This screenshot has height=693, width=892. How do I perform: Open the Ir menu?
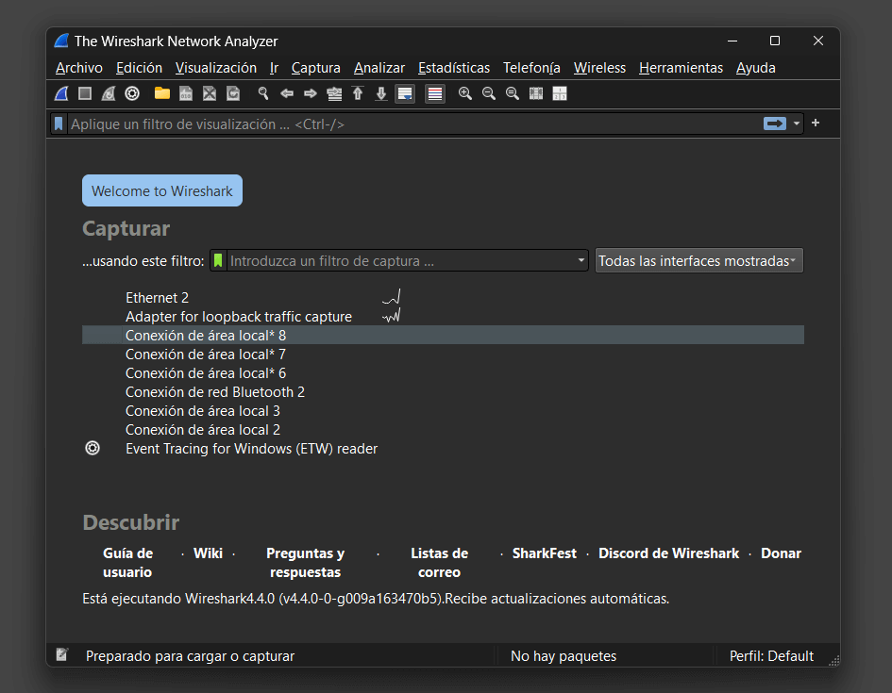tap(274, 68)
